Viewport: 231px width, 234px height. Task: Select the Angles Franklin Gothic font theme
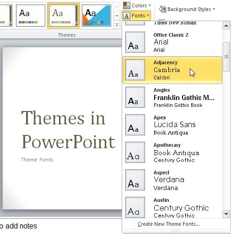tap(172, 97)
